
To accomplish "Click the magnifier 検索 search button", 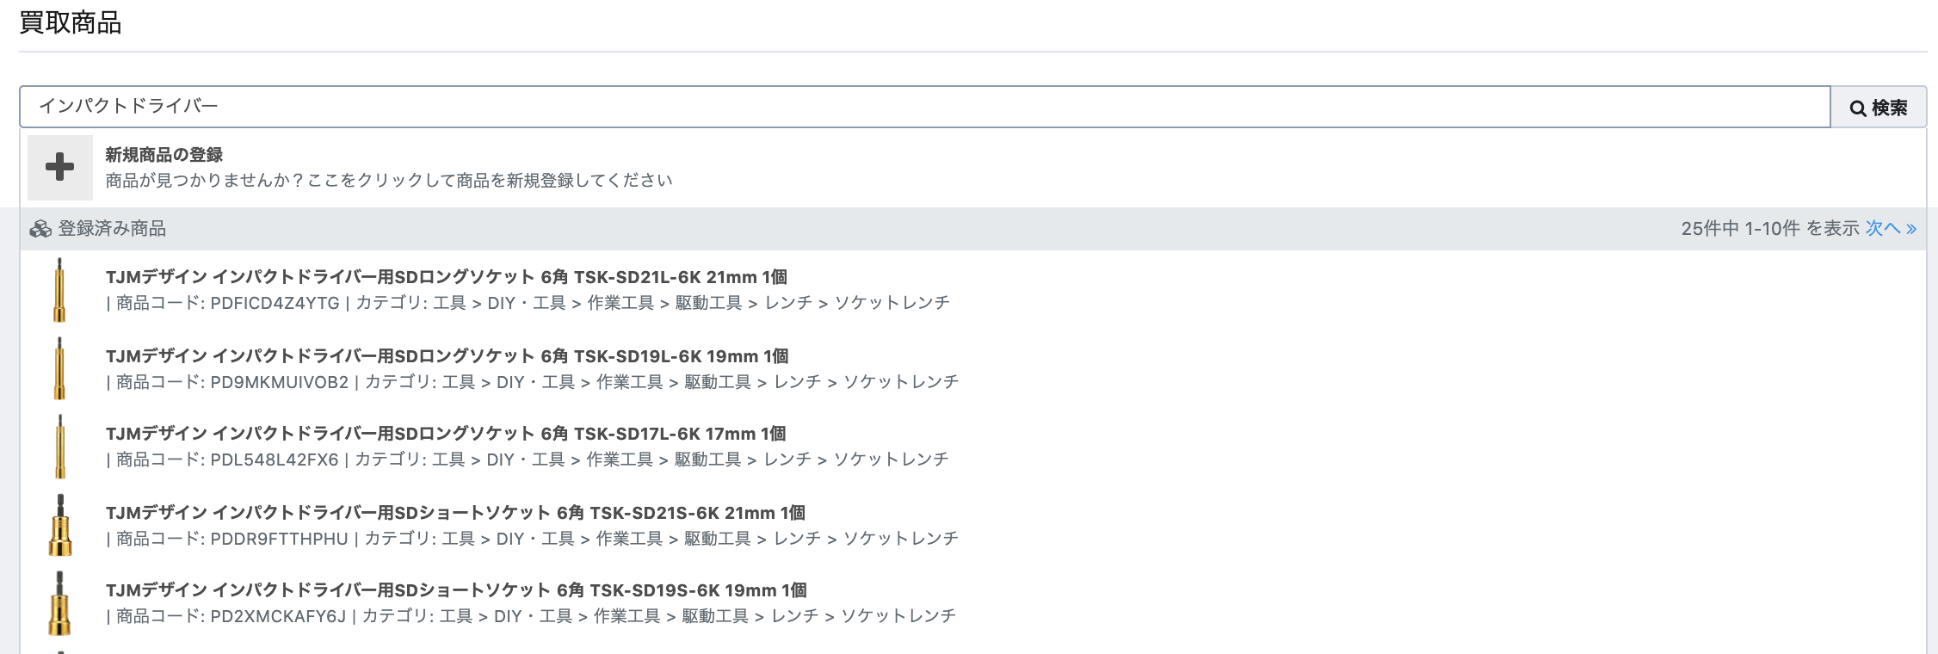I will 1878,108.
